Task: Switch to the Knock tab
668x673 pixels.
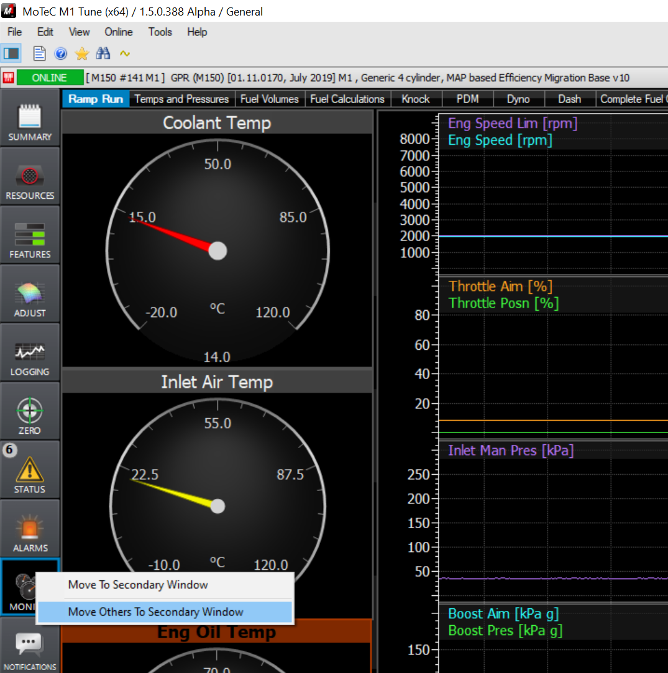Action: 416,99
